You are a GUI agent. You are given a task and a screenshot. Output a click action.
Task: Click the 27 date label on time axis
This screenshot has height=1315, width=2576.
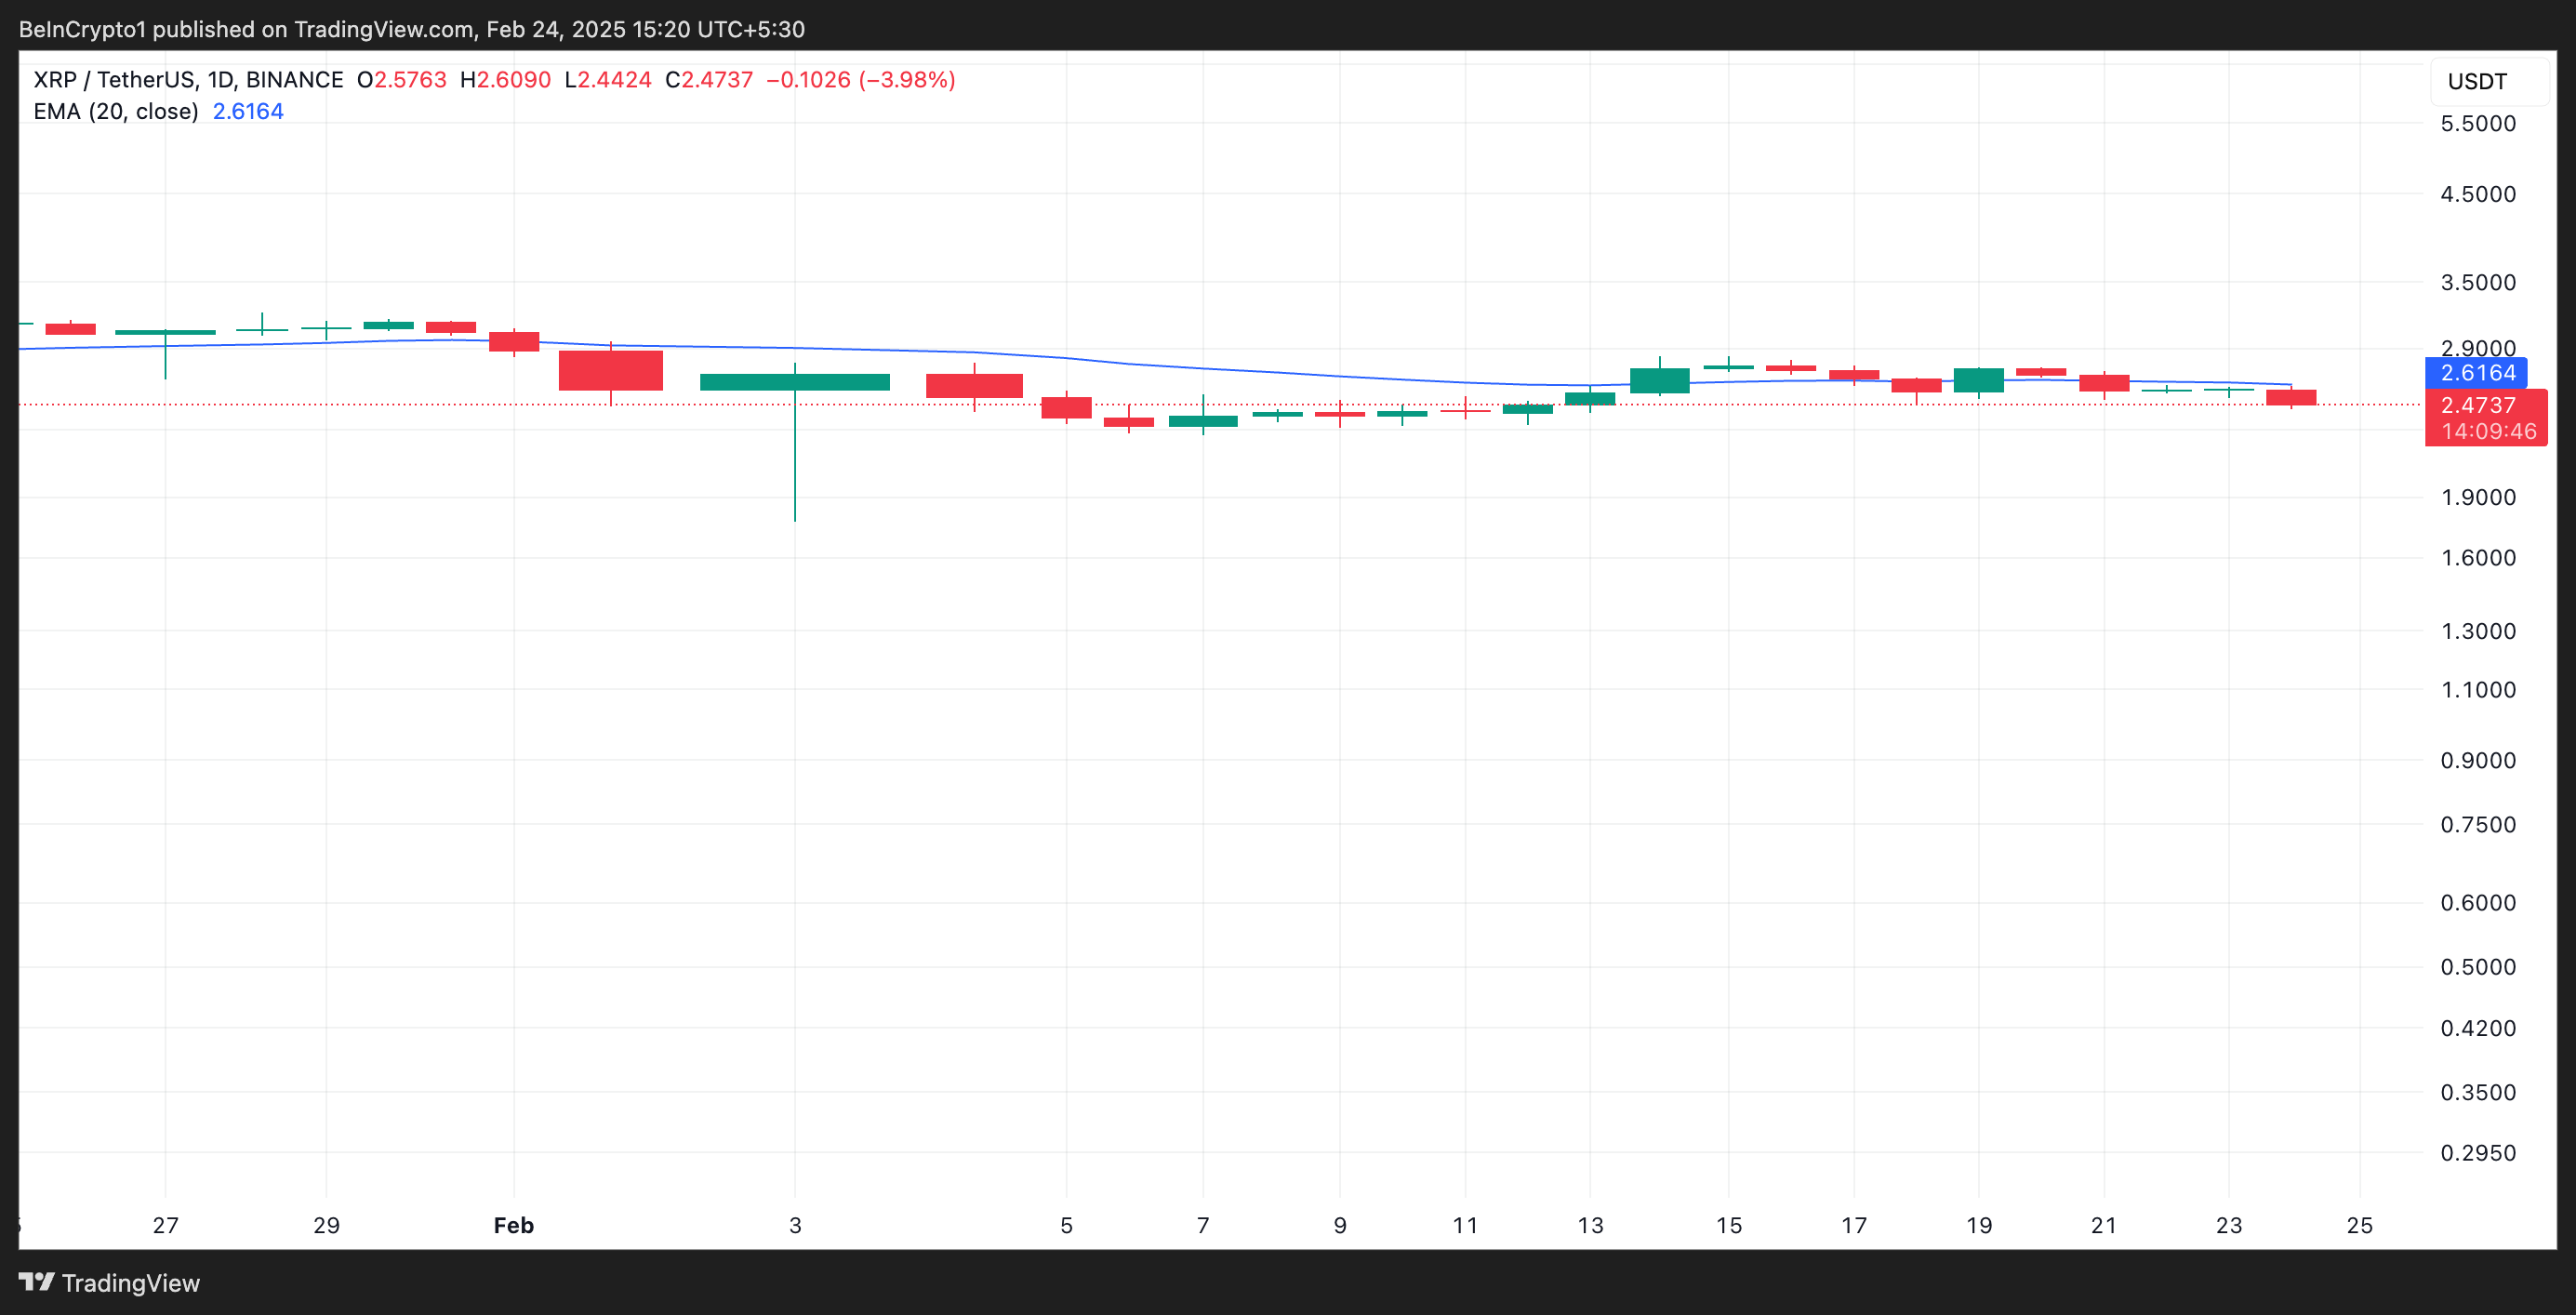coord(165,1225)
